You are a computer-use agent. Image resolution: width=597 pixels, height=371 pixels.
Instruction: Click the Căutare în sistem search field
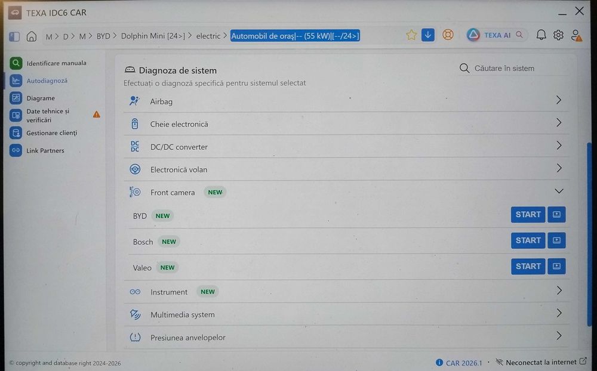[x=514, y=69]
